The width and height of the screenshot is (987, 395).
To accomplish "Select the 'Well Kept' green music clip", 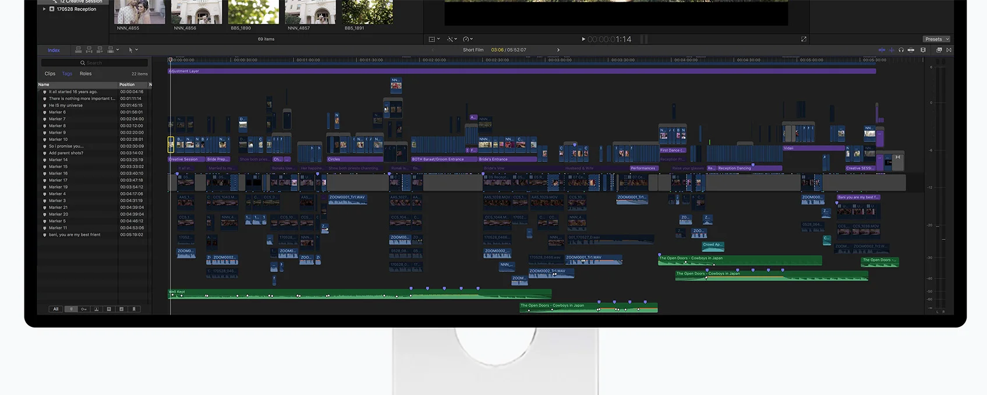I will (x=360, y=294).
